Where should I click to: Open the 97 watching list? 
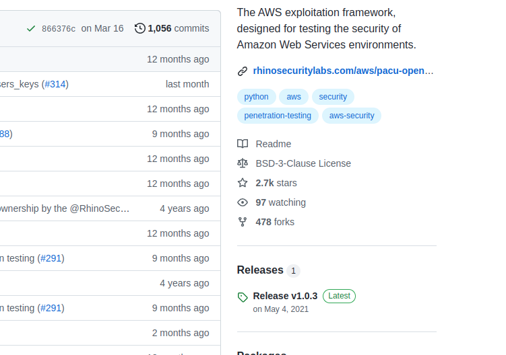pos(281,202)
